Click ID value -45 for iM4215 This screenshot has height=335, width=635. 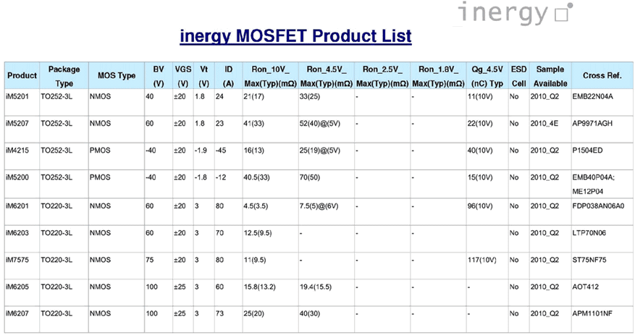click(221, 150)
